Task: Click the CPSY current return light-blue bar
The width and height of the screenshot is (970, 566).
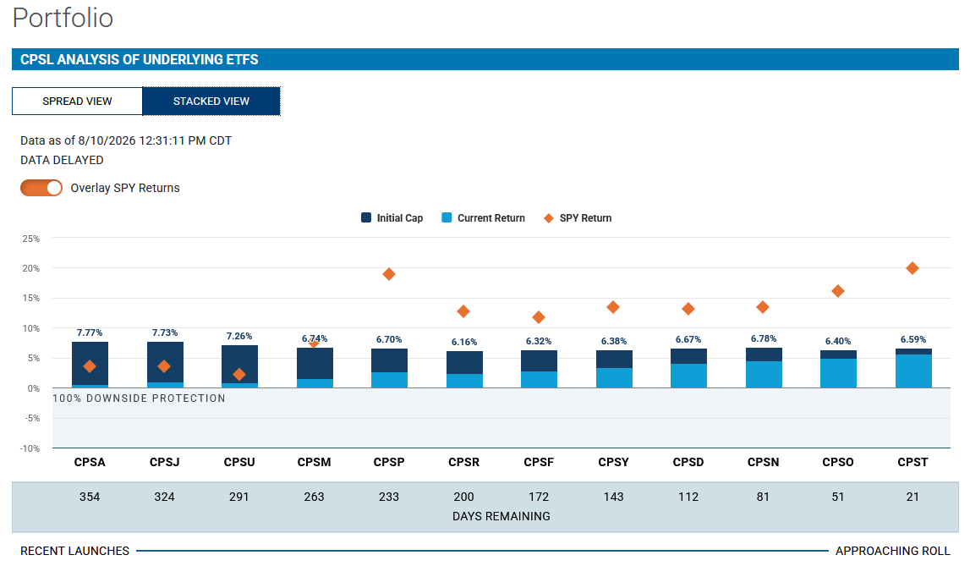Action: click(x=614, y=378)
